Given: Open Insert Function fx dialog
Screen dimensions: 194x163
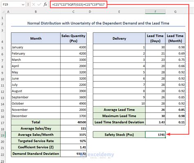Looking at the screenshot, I should (45, 5).
